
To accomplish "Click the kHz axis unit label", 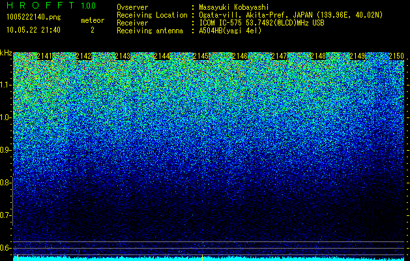I will tap(6, 53).
